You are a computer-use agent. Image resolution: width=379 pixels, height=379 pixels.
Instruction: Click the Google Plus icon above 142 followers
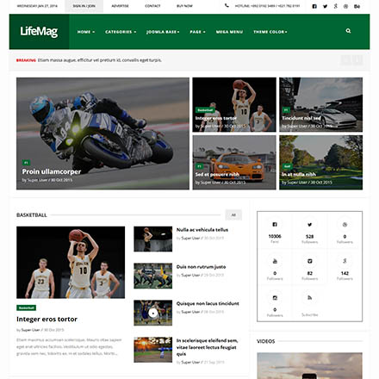(345, 261)
